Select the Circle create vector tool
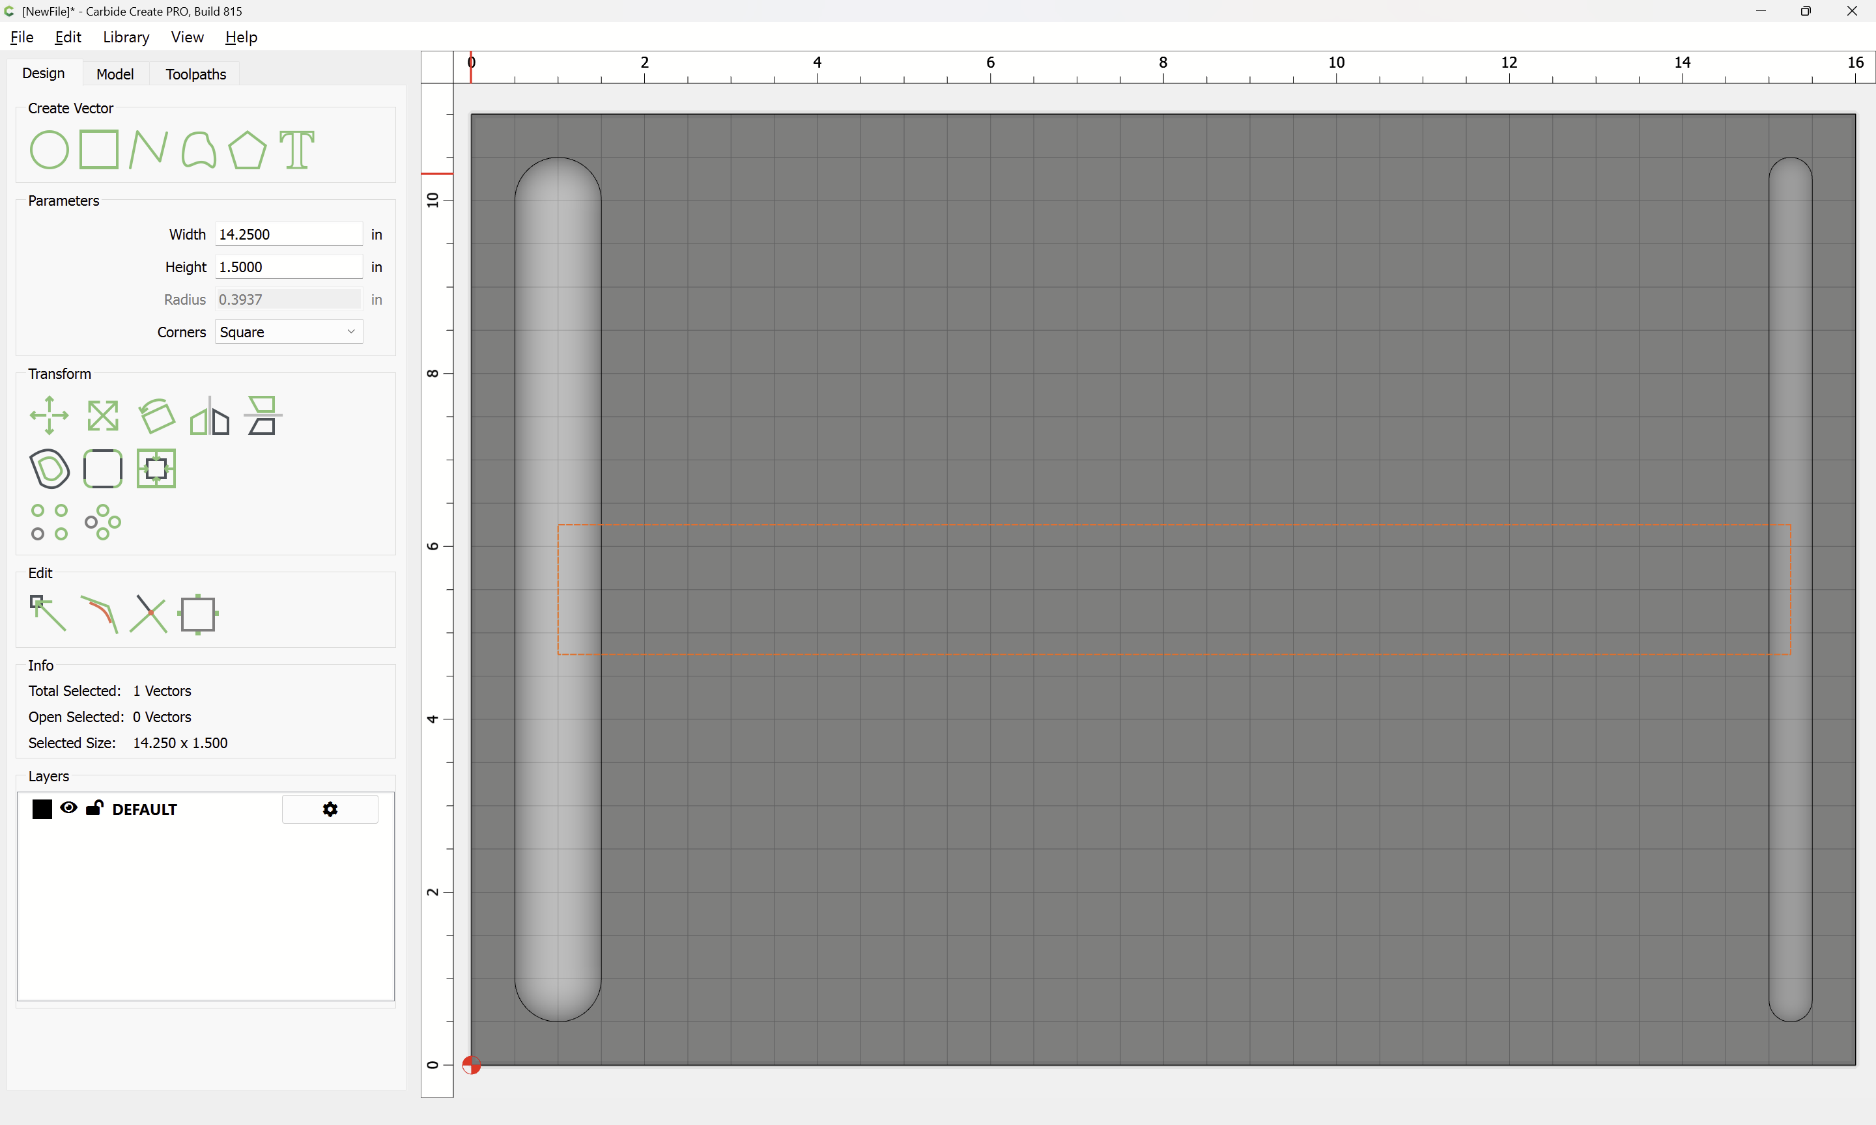1876x1125 pixels. pos(50,149)
